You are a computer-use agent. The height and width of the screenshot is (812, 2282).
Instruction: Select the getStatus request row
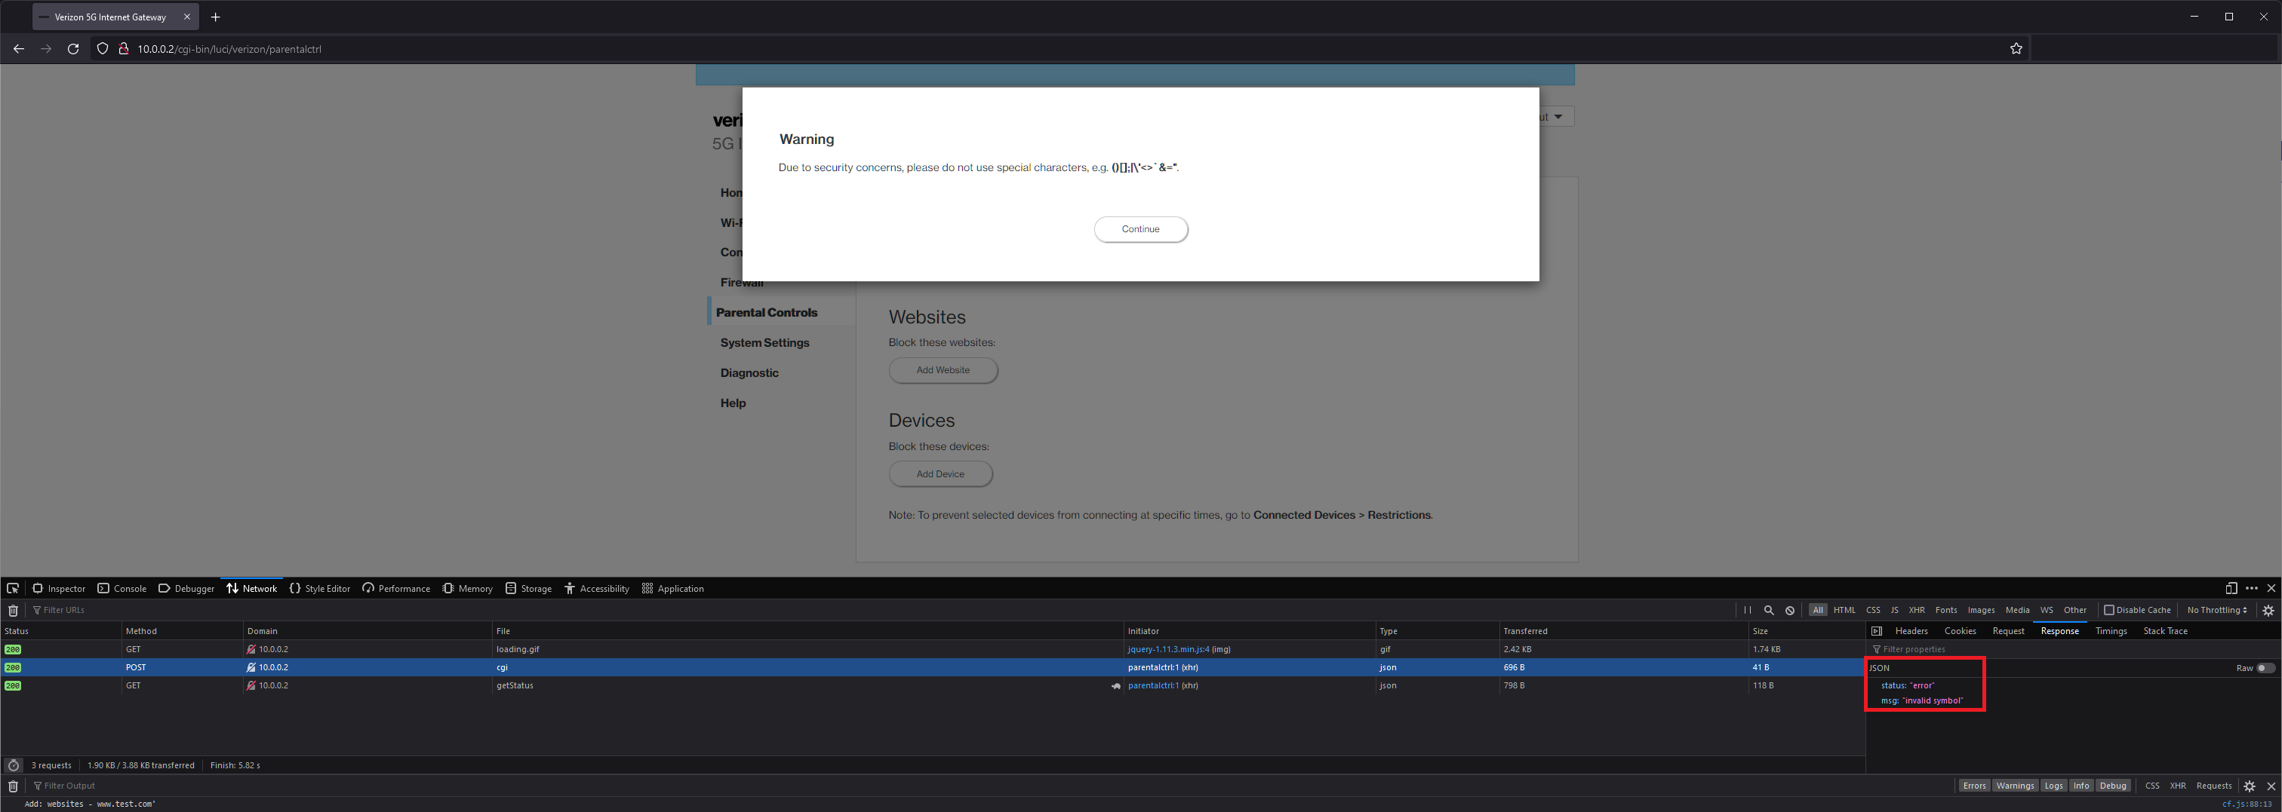[932, 685]
